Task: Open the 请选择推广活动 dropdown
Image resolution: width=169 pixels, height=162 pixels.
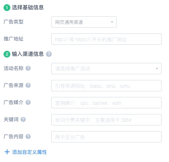Action: pos(106,69)
